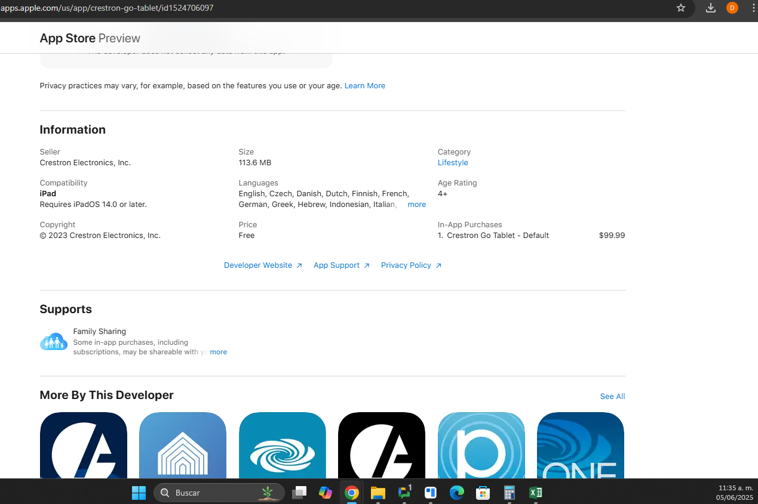Open the Lifestyle category link
Screen dimensions: 758x504
pyautogui.click(x=453, y=163)
